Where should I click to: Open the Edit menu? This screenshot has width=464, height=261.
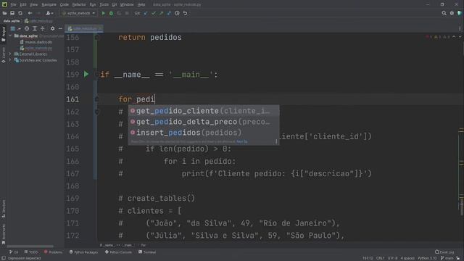[23, 4]
